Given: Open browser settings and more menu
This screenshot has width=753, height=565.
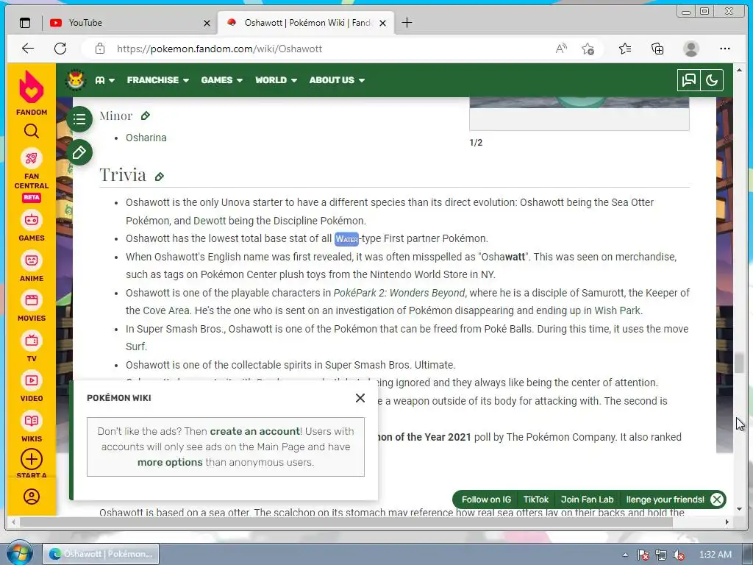Looking at the screenshot, I should [x=725, y=49].
